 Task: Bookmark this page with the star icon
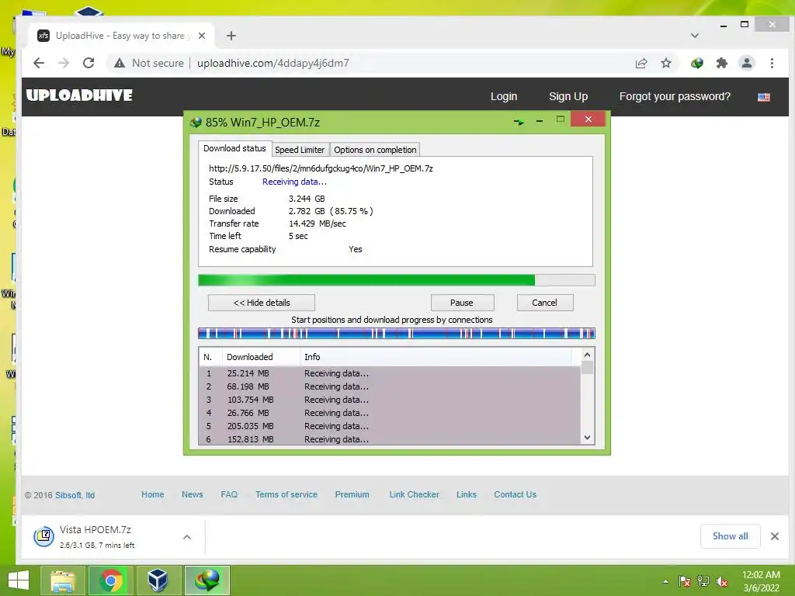[665, 63]
